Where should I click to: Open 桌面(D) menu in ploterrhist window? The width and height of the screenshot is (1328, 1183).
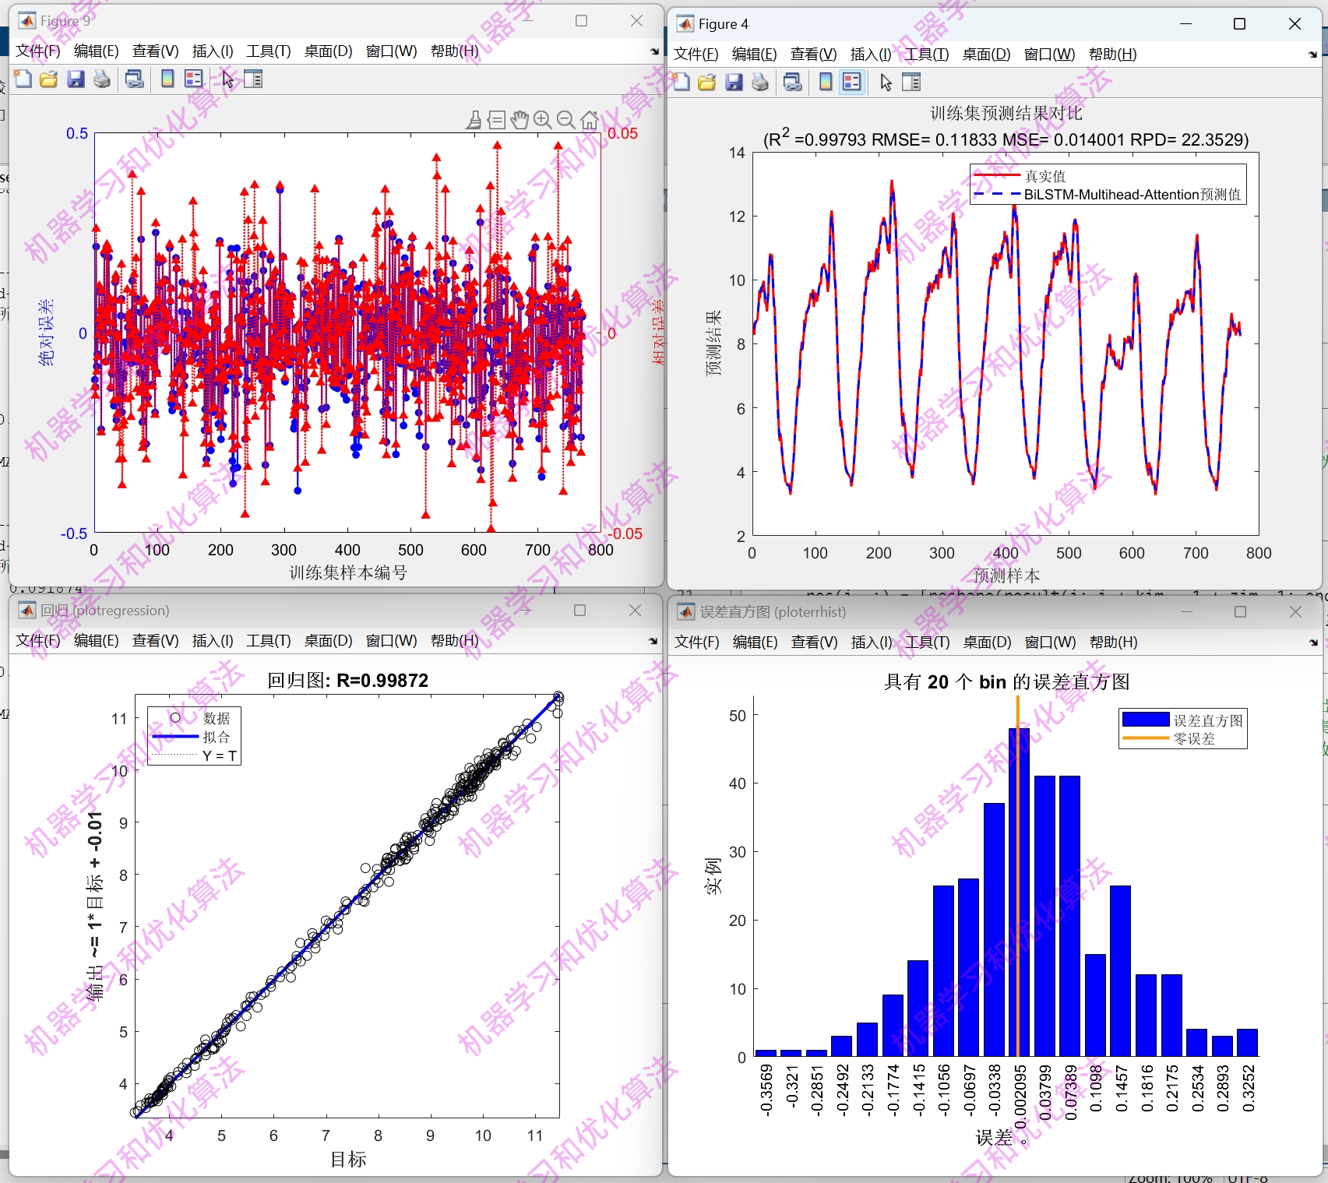pyautogui.click(x=988, y=643)
